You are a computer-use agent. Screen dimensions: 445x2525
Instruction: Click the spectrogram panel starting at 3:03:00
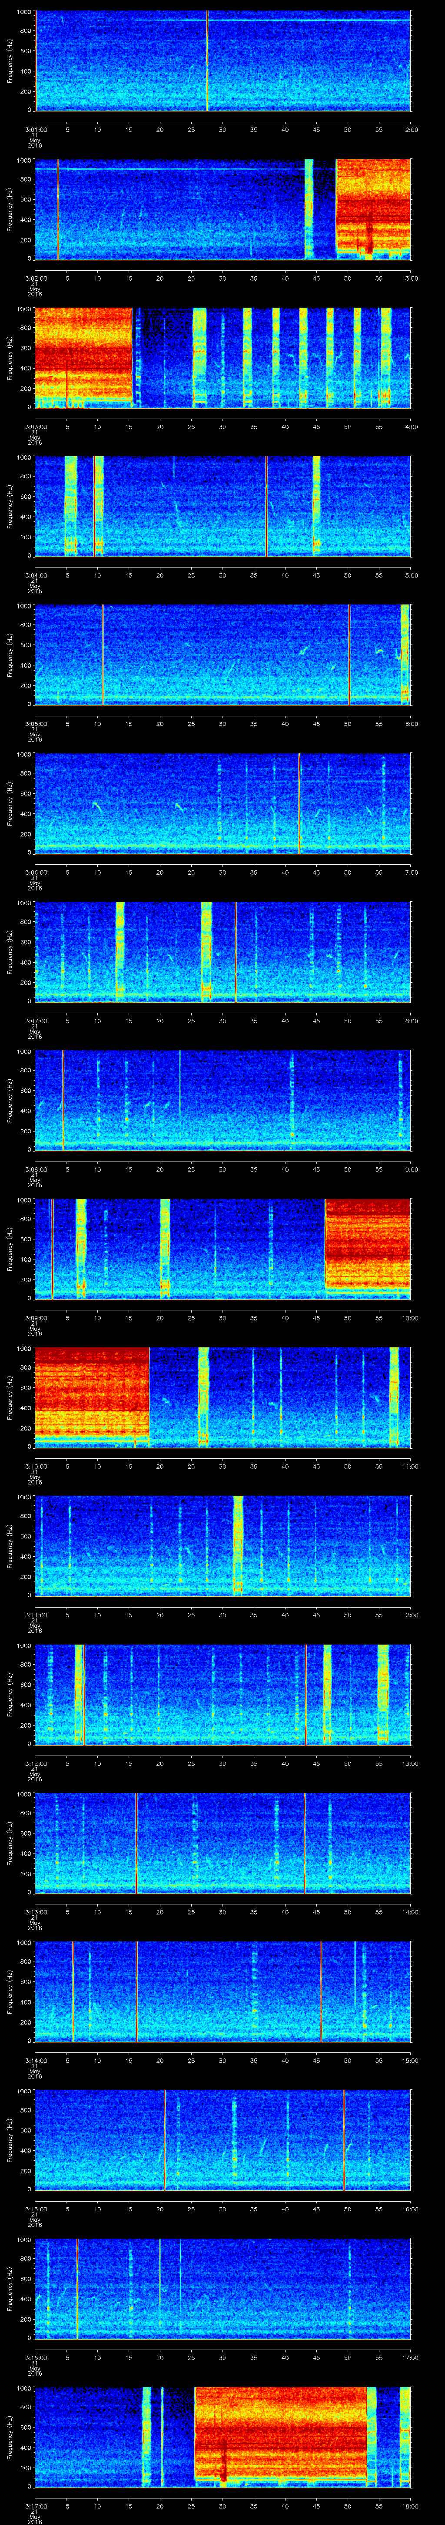(222, 358)
